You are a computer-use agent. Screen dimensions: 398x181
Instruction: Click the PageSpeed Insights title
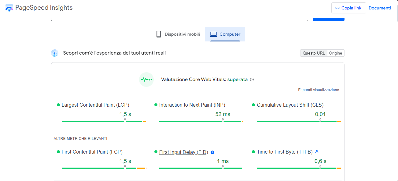pos(44,8)
